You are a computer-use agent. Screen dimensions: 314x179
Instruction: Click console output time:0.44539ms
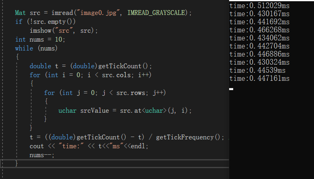(257, 70)
